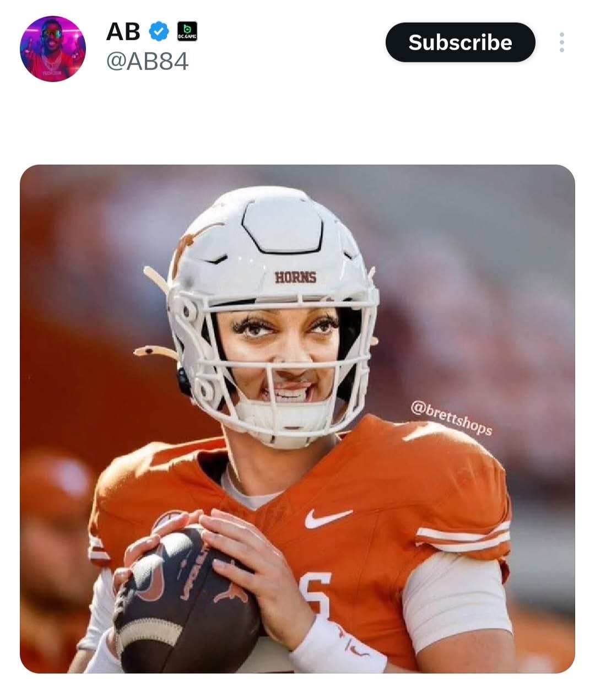595x686 pixels.
Task: Click the blue verified checkmark badge
Action: (x=159, y=33)
